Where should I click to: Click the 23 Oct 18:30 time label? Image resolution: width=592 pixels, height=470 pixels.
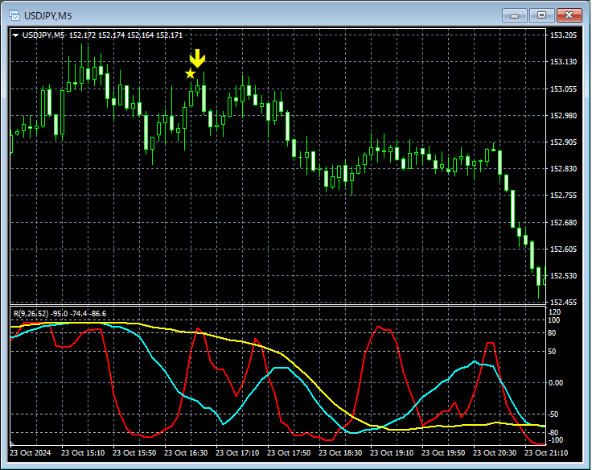click(340, 452)
